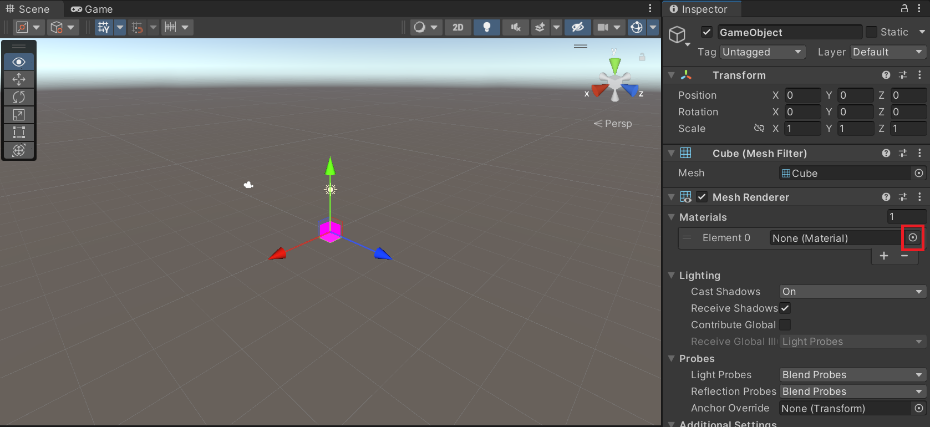Lock the Inspector with padlock icon
930x427 pixels.
pyautogui.click(x=904, y=8)
